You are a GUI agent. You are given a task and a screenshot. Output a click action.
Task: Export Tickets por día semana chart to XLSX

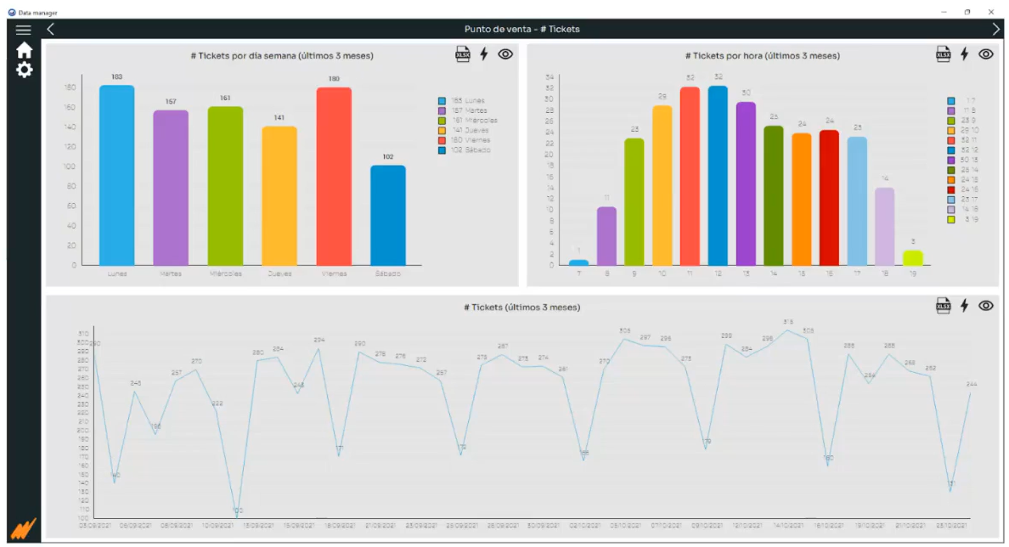click(x=463, y=54)
